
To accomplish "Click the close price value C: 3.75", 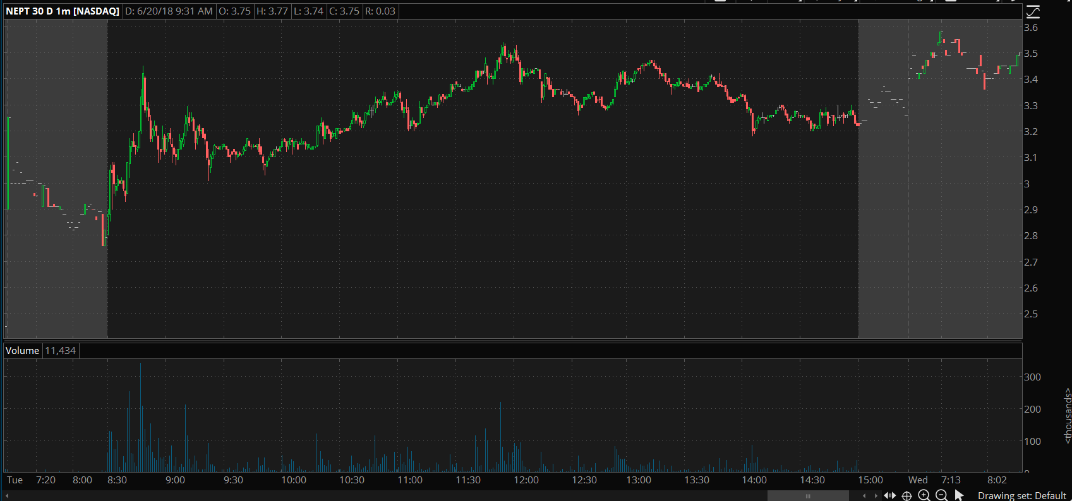I will [x=344, y=11].
